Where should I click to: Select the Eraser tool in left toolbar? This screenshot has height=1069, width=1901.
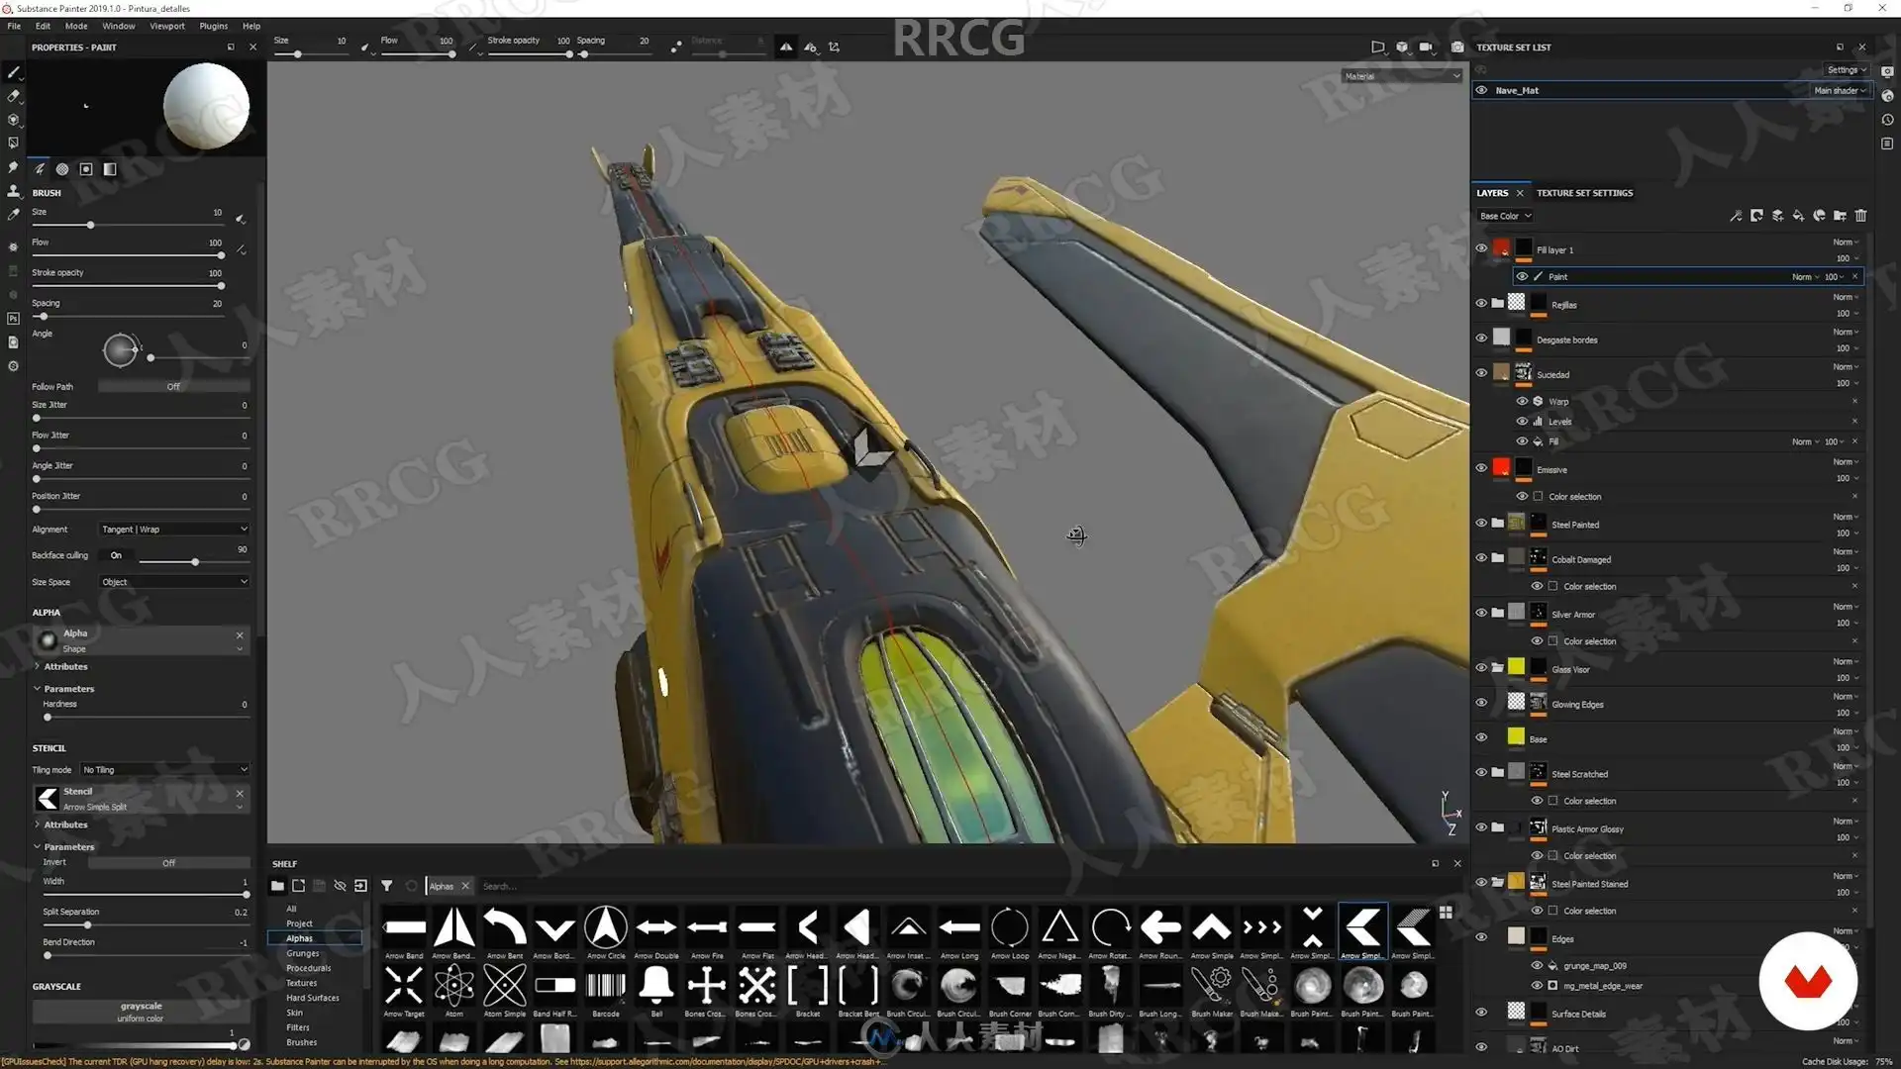click(x=13, y=96)
